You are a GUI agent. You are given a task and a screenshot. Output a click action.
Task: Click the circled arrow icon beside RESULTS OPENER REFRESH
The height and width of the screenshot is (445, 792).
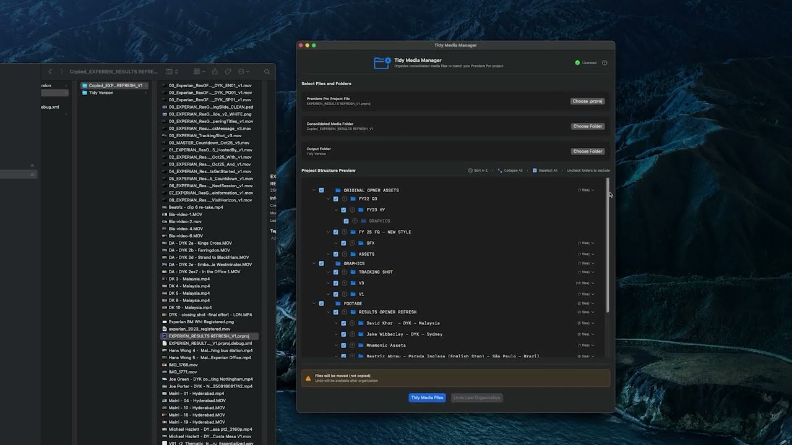[x=345, y=312]
